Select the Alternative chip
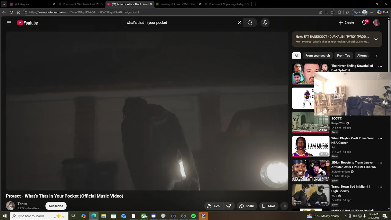This screenshot has height=220, width=391. pos(363,56)
